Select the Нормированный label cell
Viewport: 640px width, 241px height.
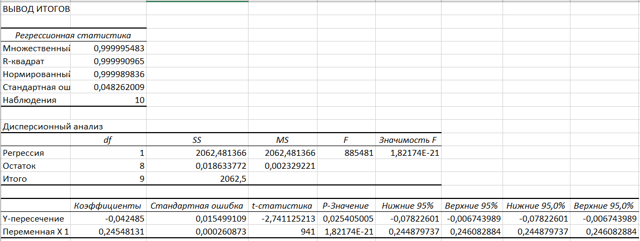point(36,74)
